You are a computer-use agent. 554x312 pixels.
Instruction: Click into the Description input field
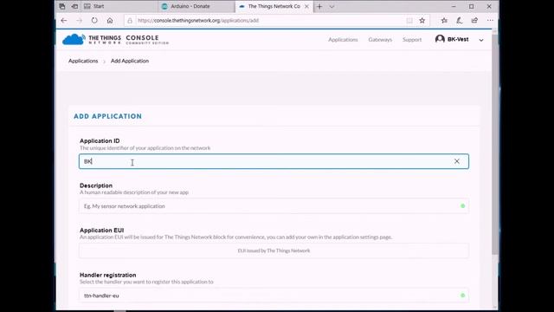274,206
